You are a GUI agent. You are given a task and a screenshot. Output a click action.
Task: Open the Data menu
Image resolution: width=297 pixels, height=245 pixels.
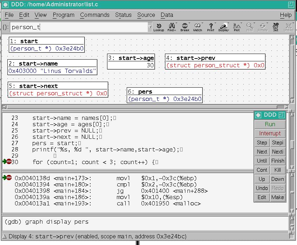point(167,15)
